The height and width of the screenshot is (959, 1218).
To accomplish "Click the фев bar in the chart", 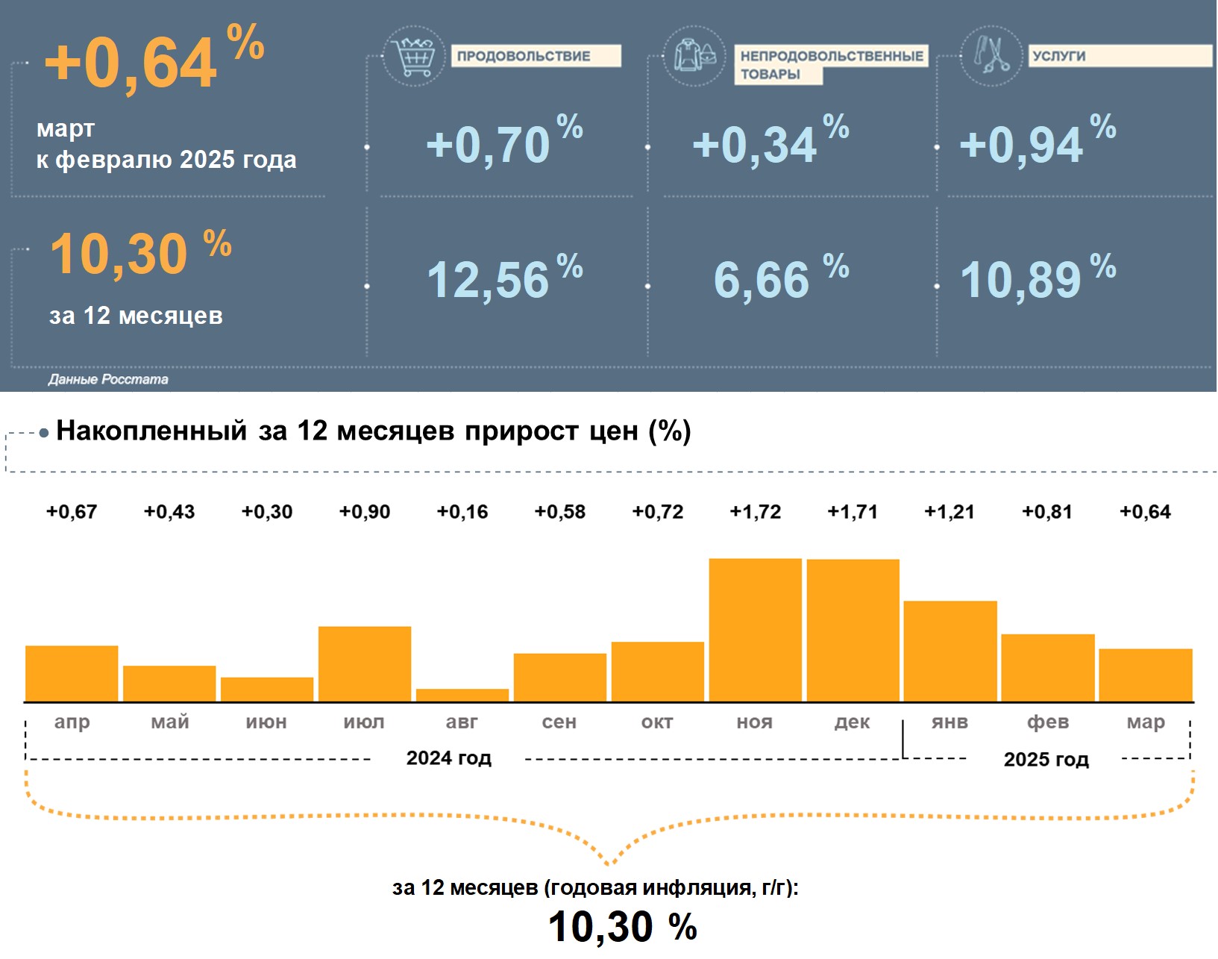I will [1048, 667].
